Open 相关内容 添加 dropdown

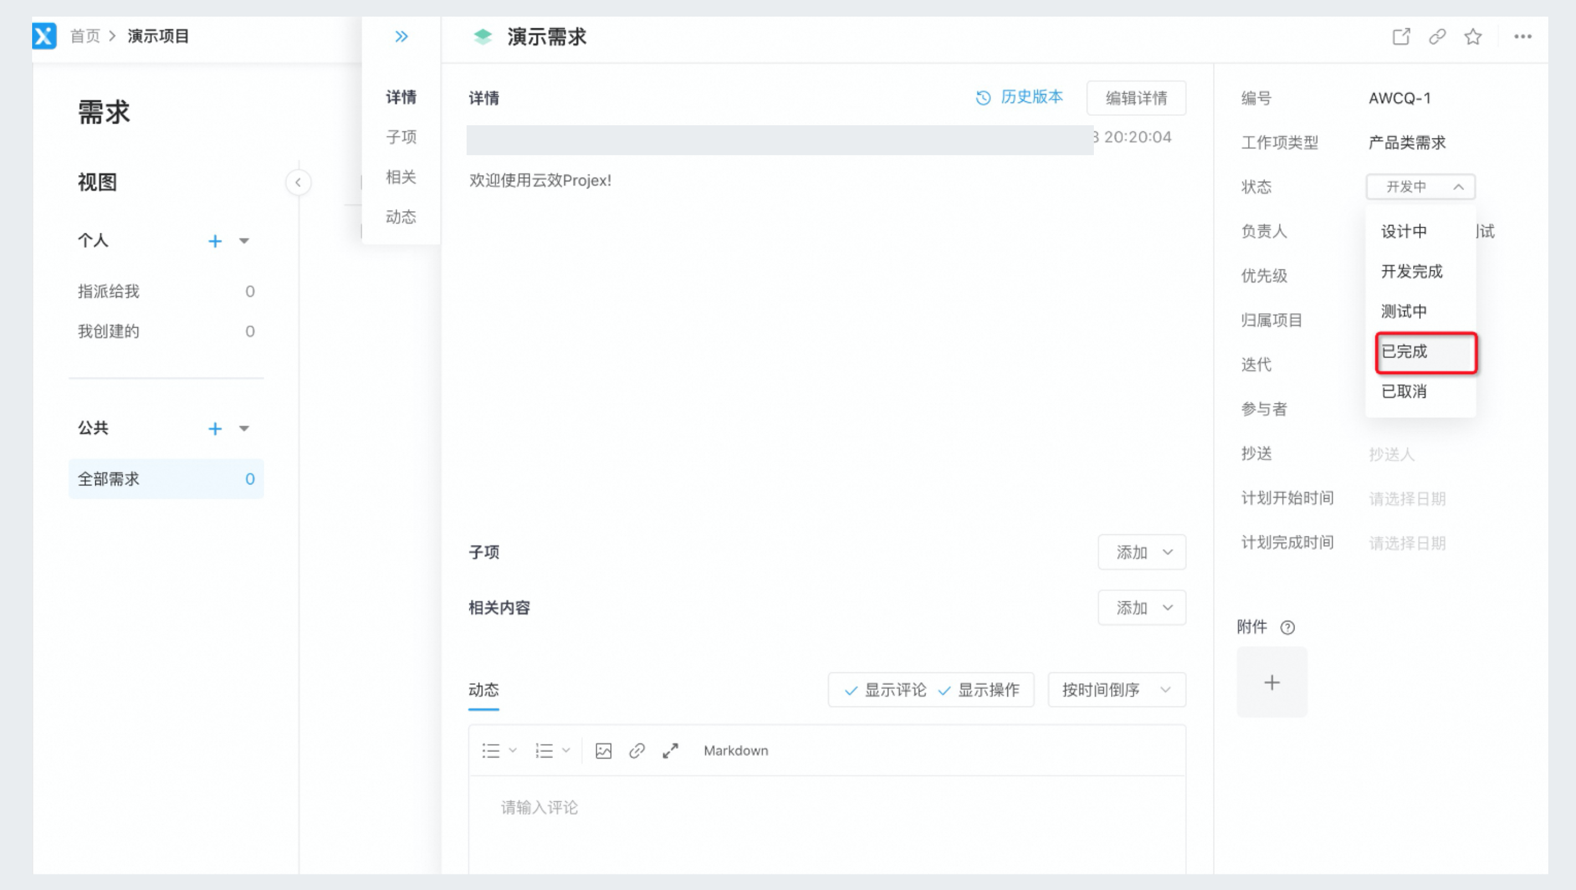point(1142,607)
